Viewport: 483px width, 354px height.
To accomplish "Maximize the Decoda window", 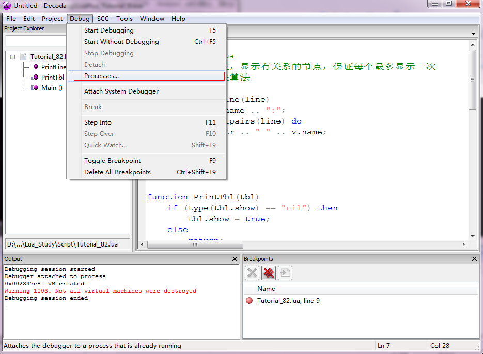I will pyautogui.click(x=449, y=4).
